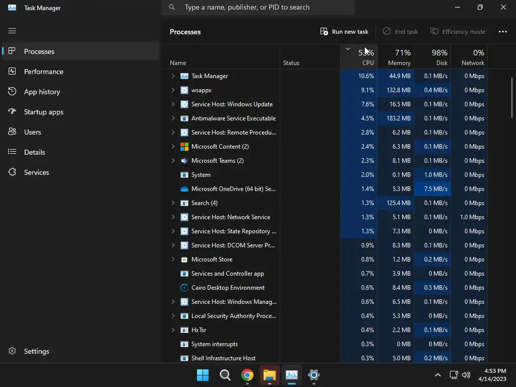
Task: Click the Users sidebar icon
Action: (x=12, y=132)
